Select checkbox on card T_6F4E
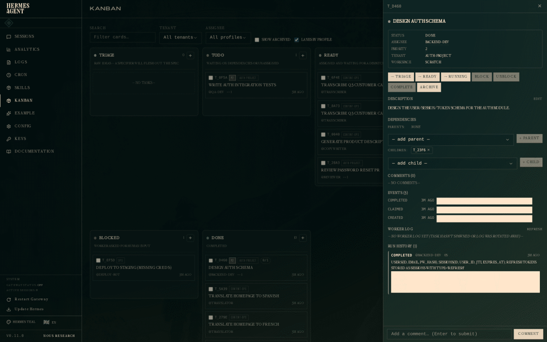The image size is (547, 342). [323, 78]
